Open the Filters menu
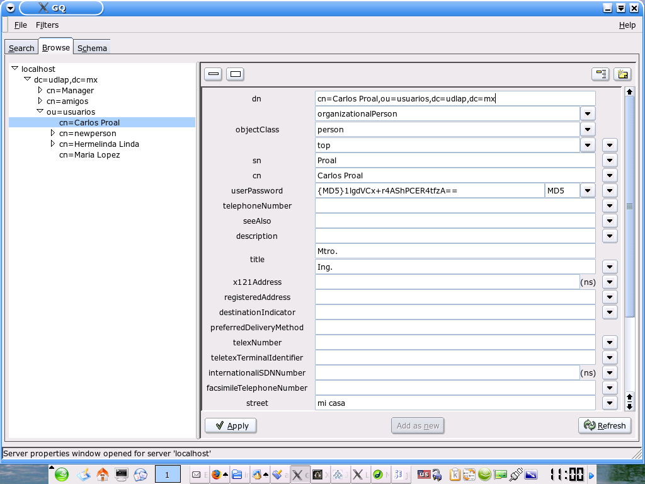645x484 pixels. pos(47,25)
